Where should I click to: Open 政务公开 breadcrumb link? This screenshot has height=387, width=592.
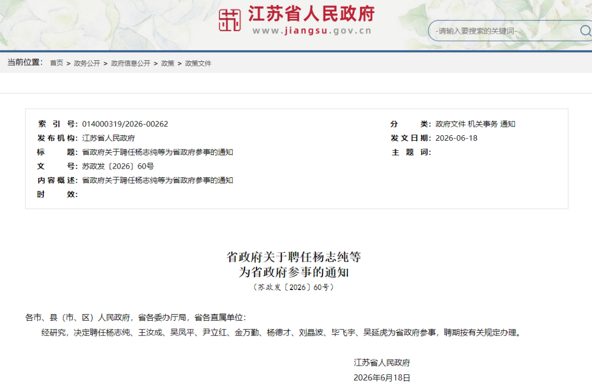87,63
